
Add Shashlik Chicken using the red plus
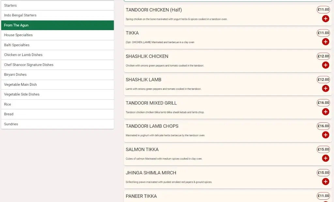[325, 65]
